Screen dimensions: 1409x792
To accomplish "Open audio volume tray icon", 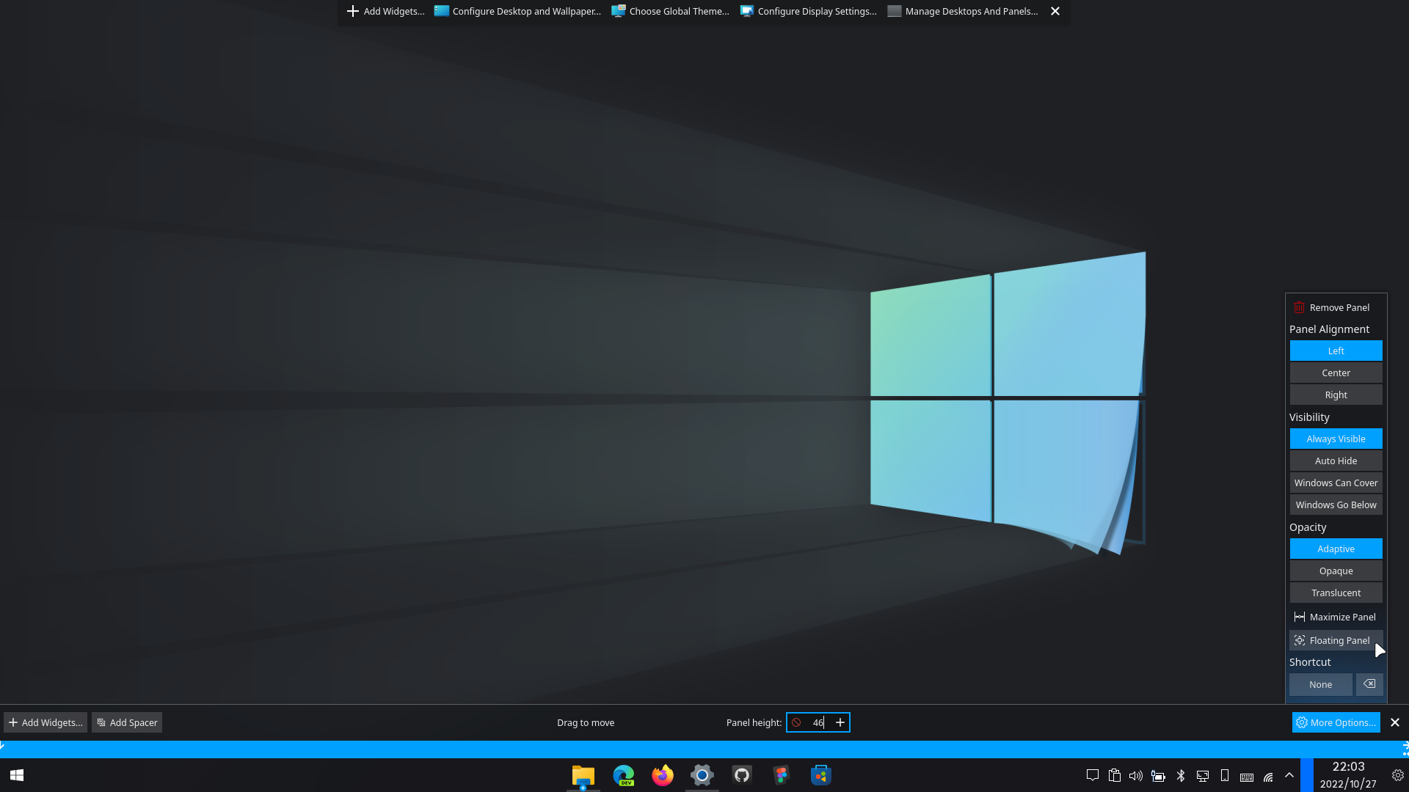I will [x=1136, y=776].
